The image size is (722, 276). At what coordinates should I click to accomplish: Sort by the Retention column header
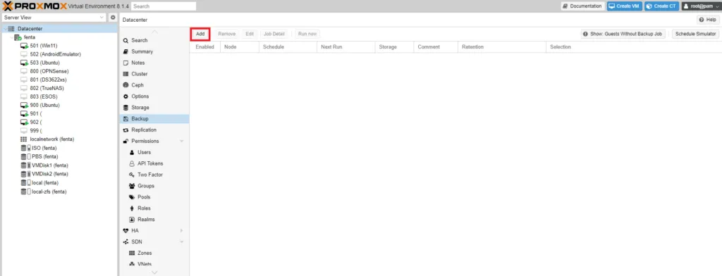[x=501, y=47]
